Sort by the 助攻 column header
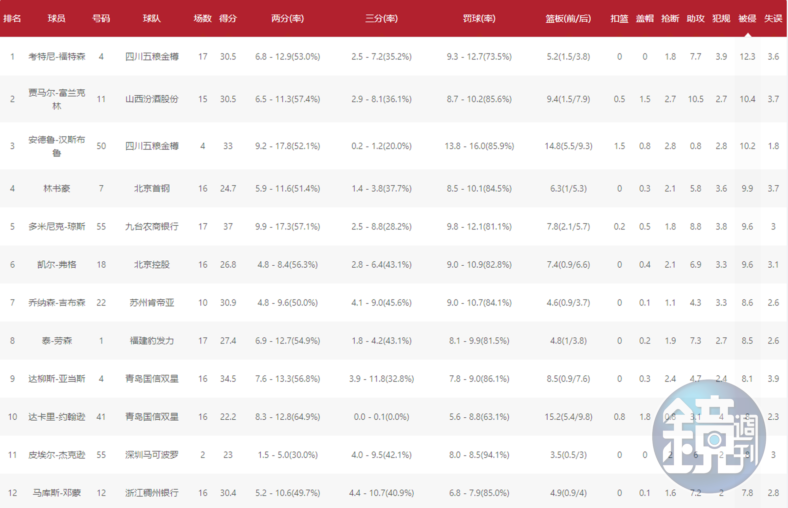 pos(696,18)
